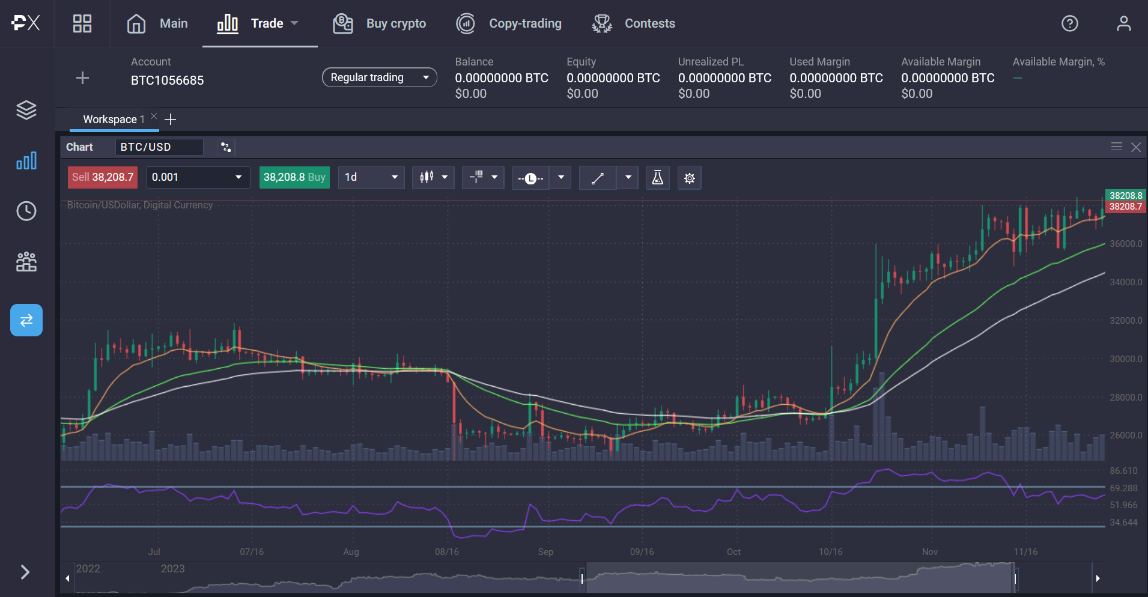This screenshot has width=1148, height=597.
Task: Open chart panel hamburger menu
Action: pyautogui.click(x=1116, y=147)
